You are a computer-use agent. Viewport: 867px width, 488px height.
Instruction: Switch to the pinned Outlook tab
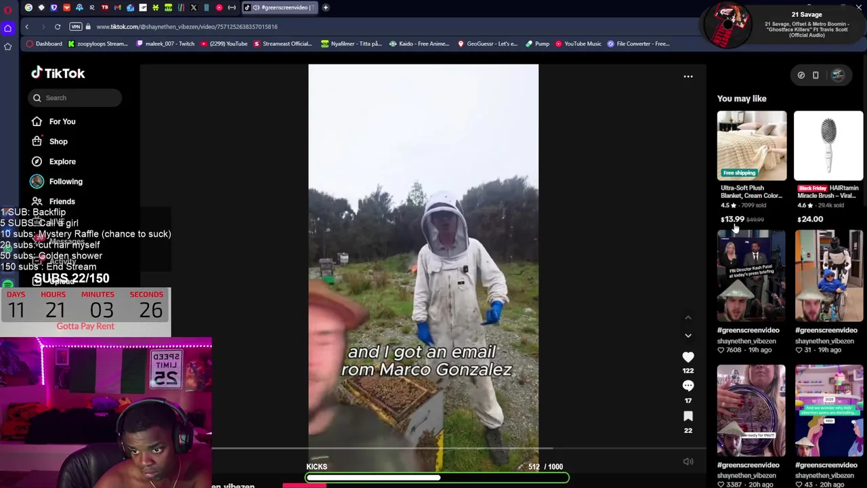tap(130, 7)
